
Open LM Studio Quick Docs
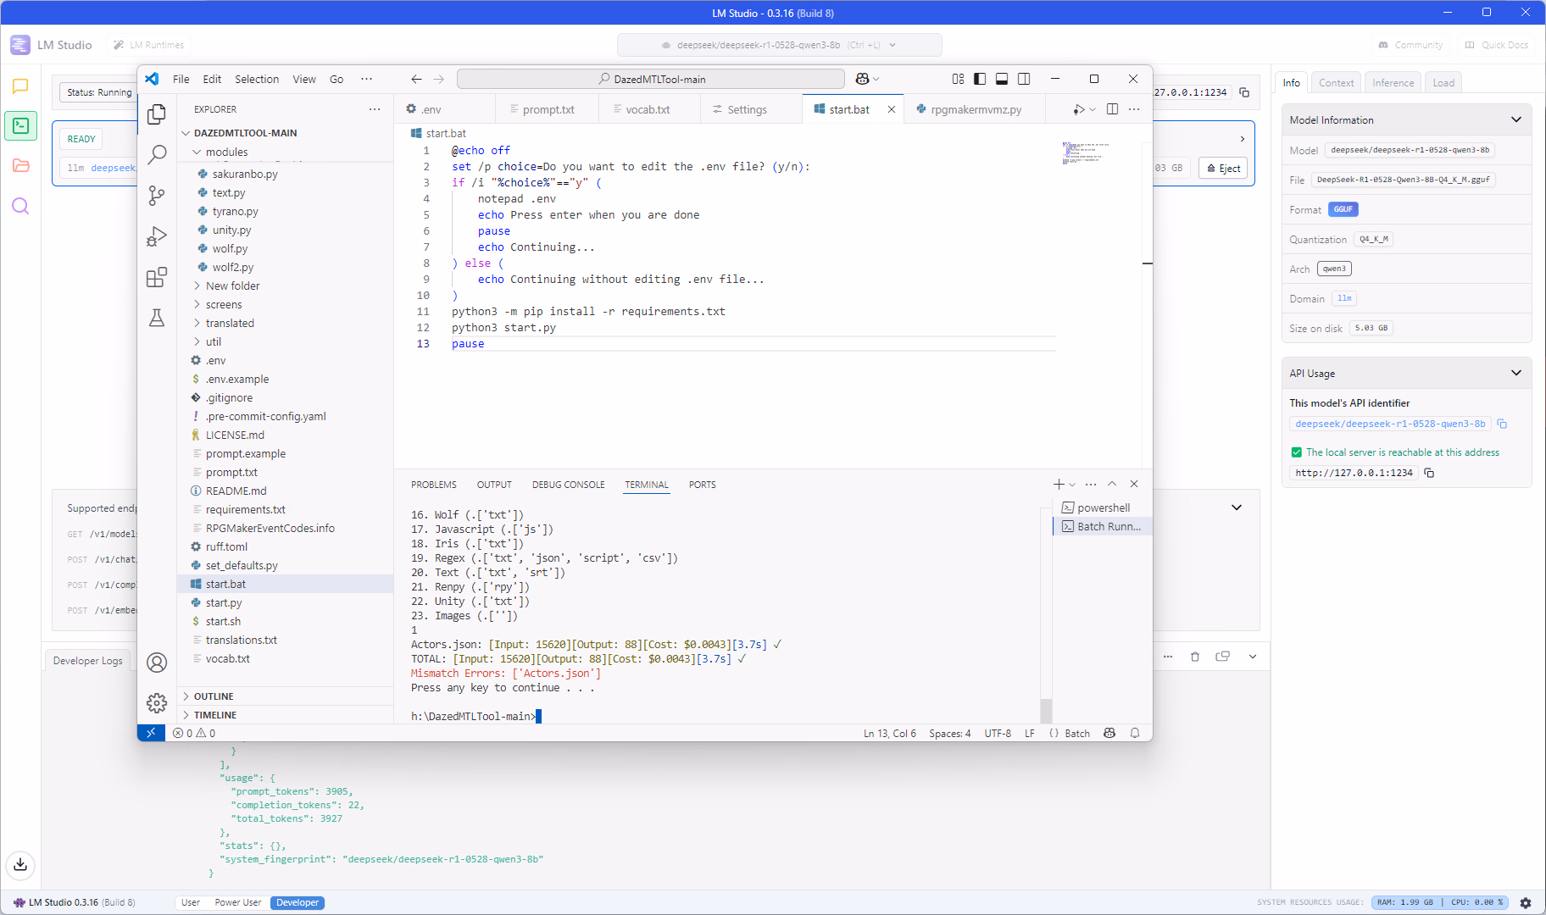pyautogui.click(x=1498, y=45)
